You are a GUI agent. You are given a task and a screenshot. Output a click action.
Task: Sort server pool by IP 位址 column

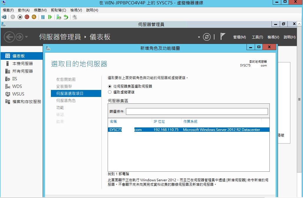159,122
